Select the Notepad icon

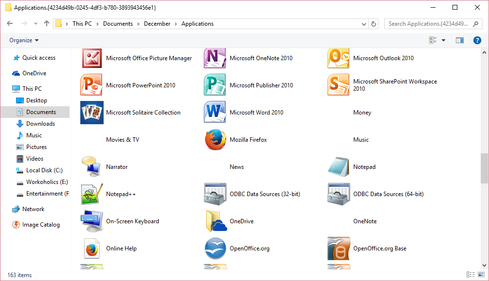[338, 167]
